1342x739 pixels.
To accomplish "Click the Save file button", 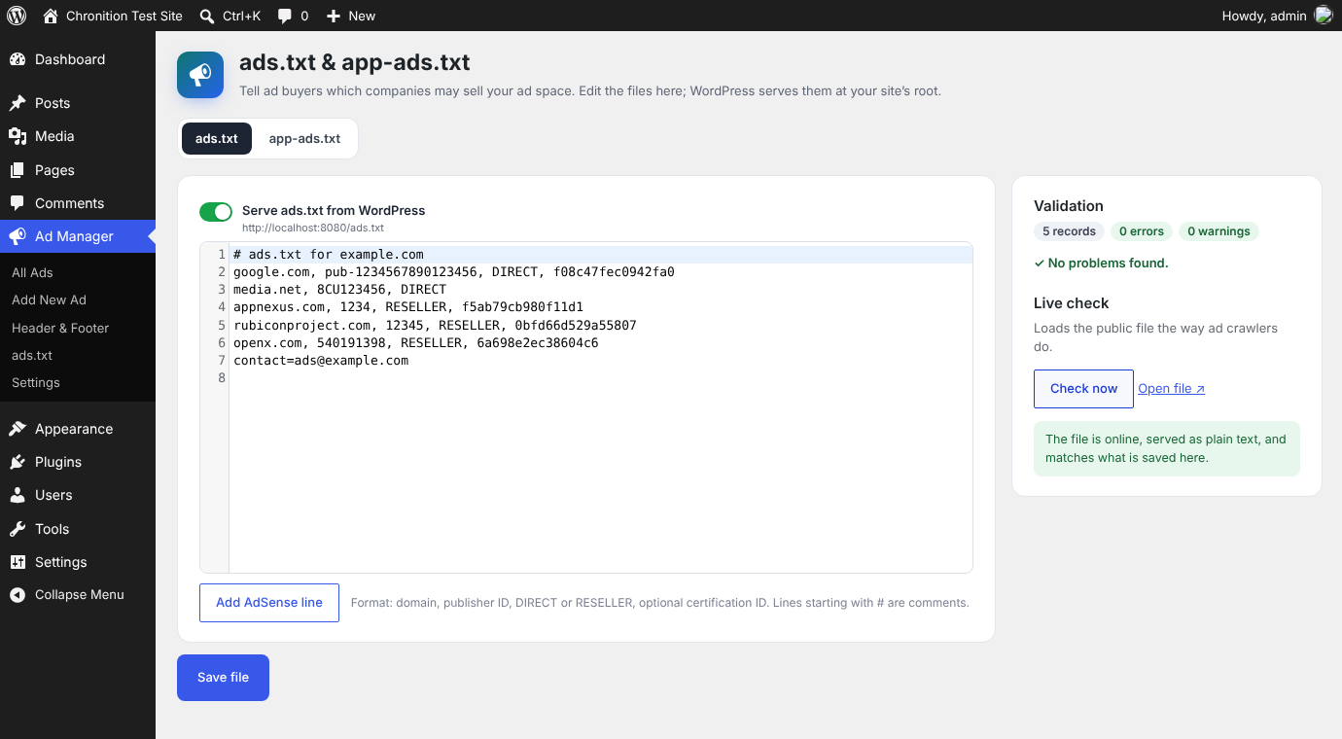I will coord(223,678).
